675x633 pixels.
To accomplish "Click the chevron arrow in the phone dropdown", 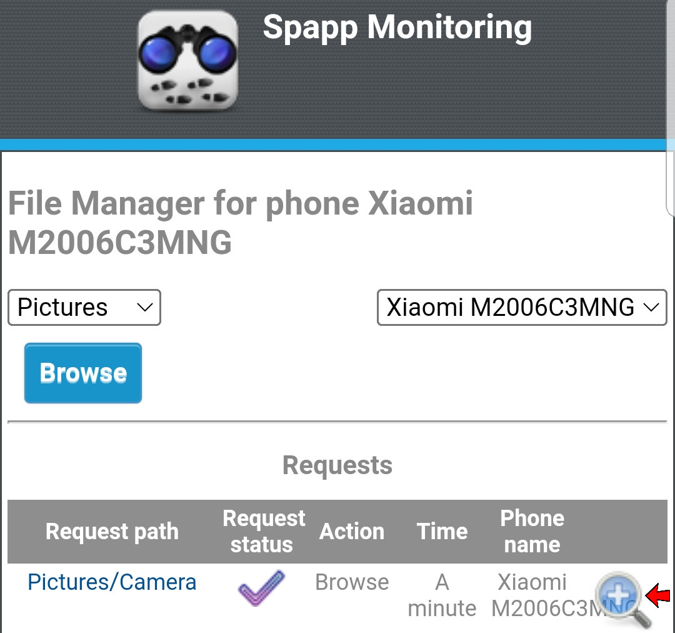I will point(651,307).
